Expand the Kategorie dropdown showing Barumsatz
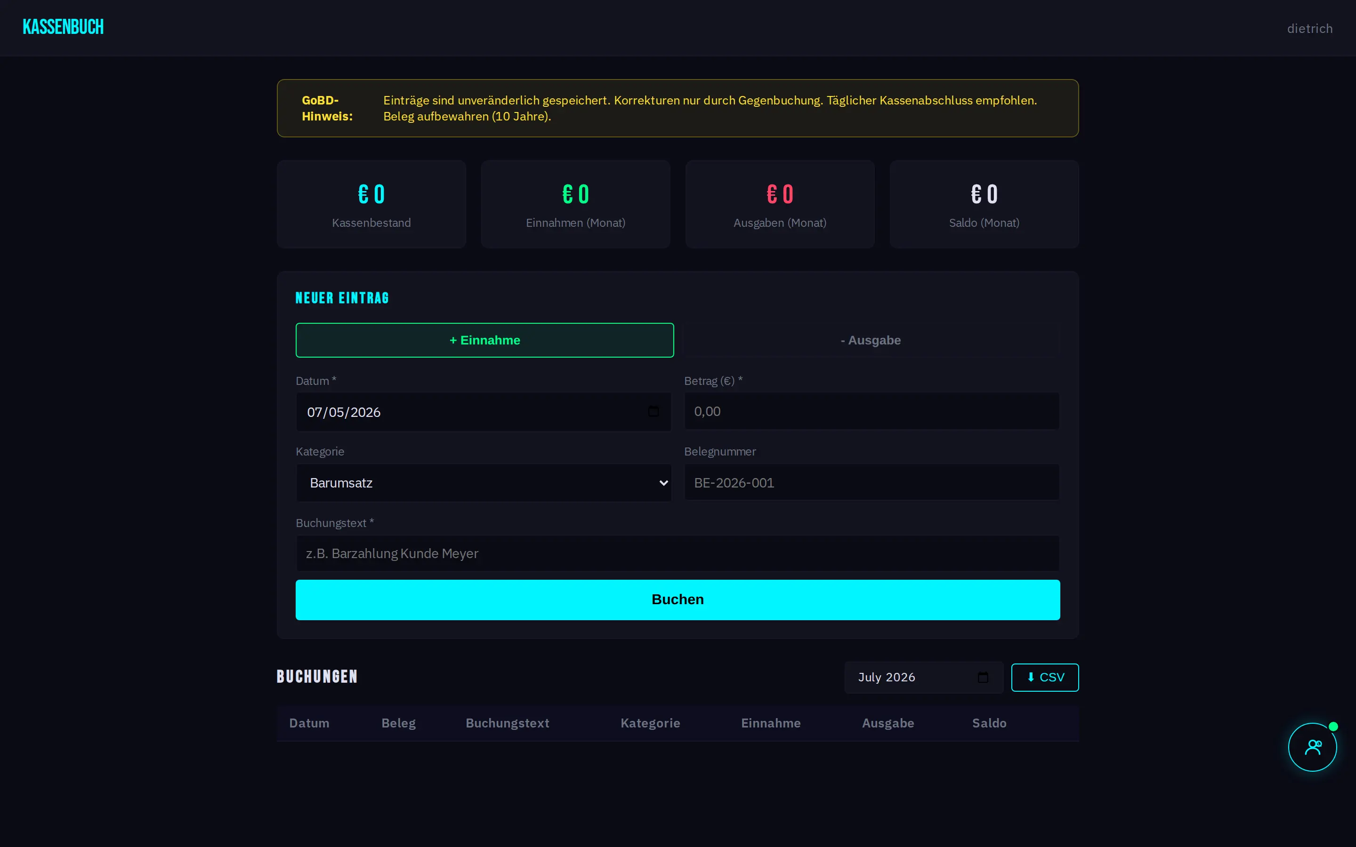The height and width of the screenshot is (847, 1356). [484, 483]
